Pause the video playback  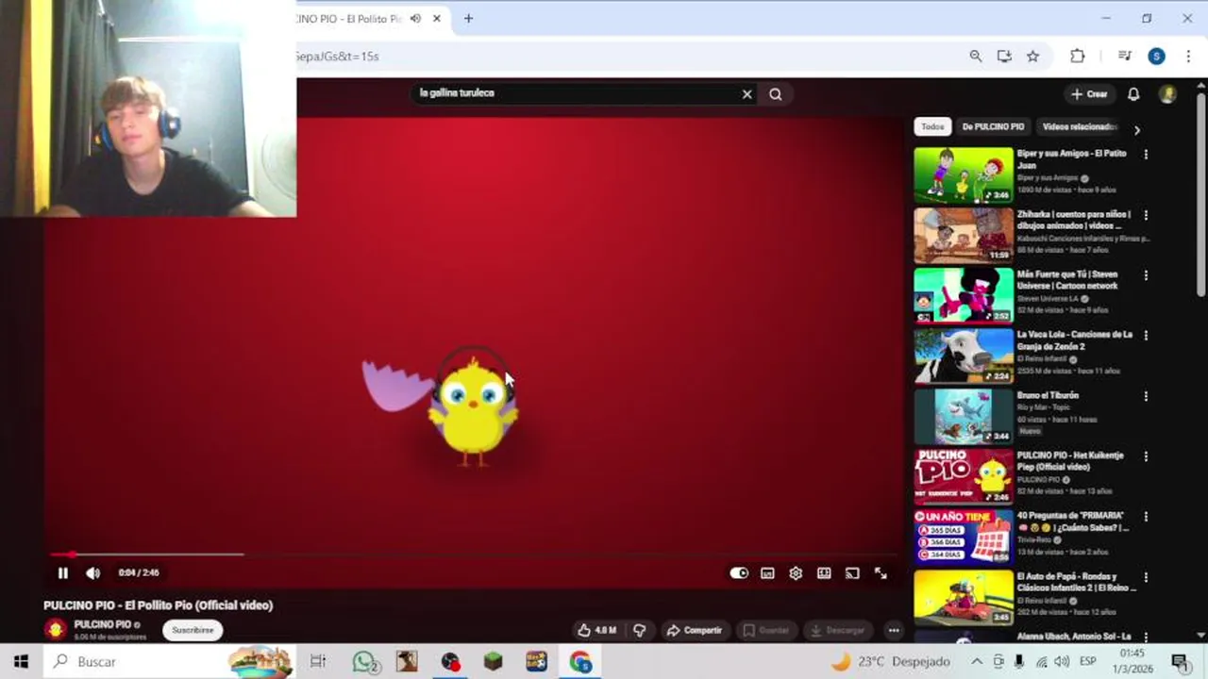click(x=62, y=572)
